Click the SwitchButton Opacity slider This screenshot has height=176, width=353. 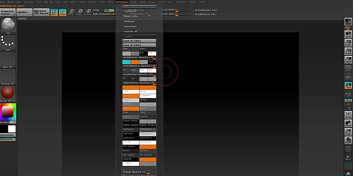(x=139, y=66)
